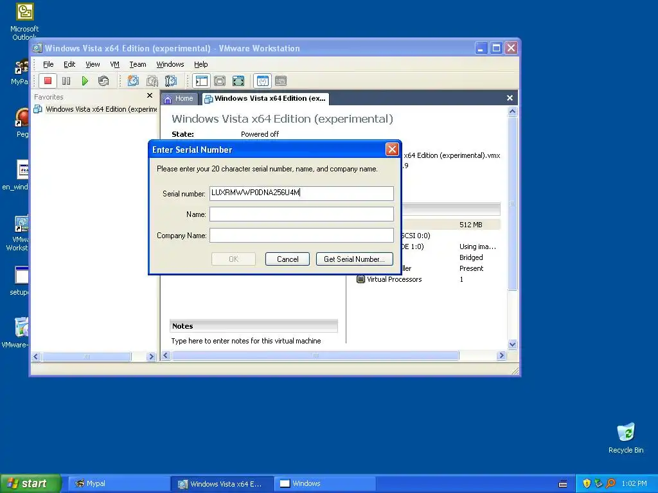Viewport: 658px width, 493px height.
Task: Click Cancel in serial number dialog
Action: (x=287, y=259)
